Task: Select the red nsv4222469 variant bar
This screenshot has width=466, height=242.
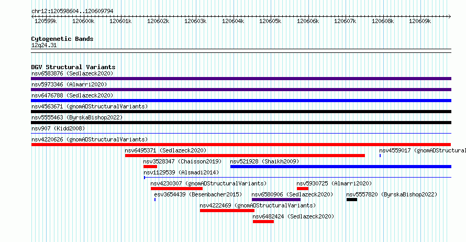Action: tap(227, 211)
